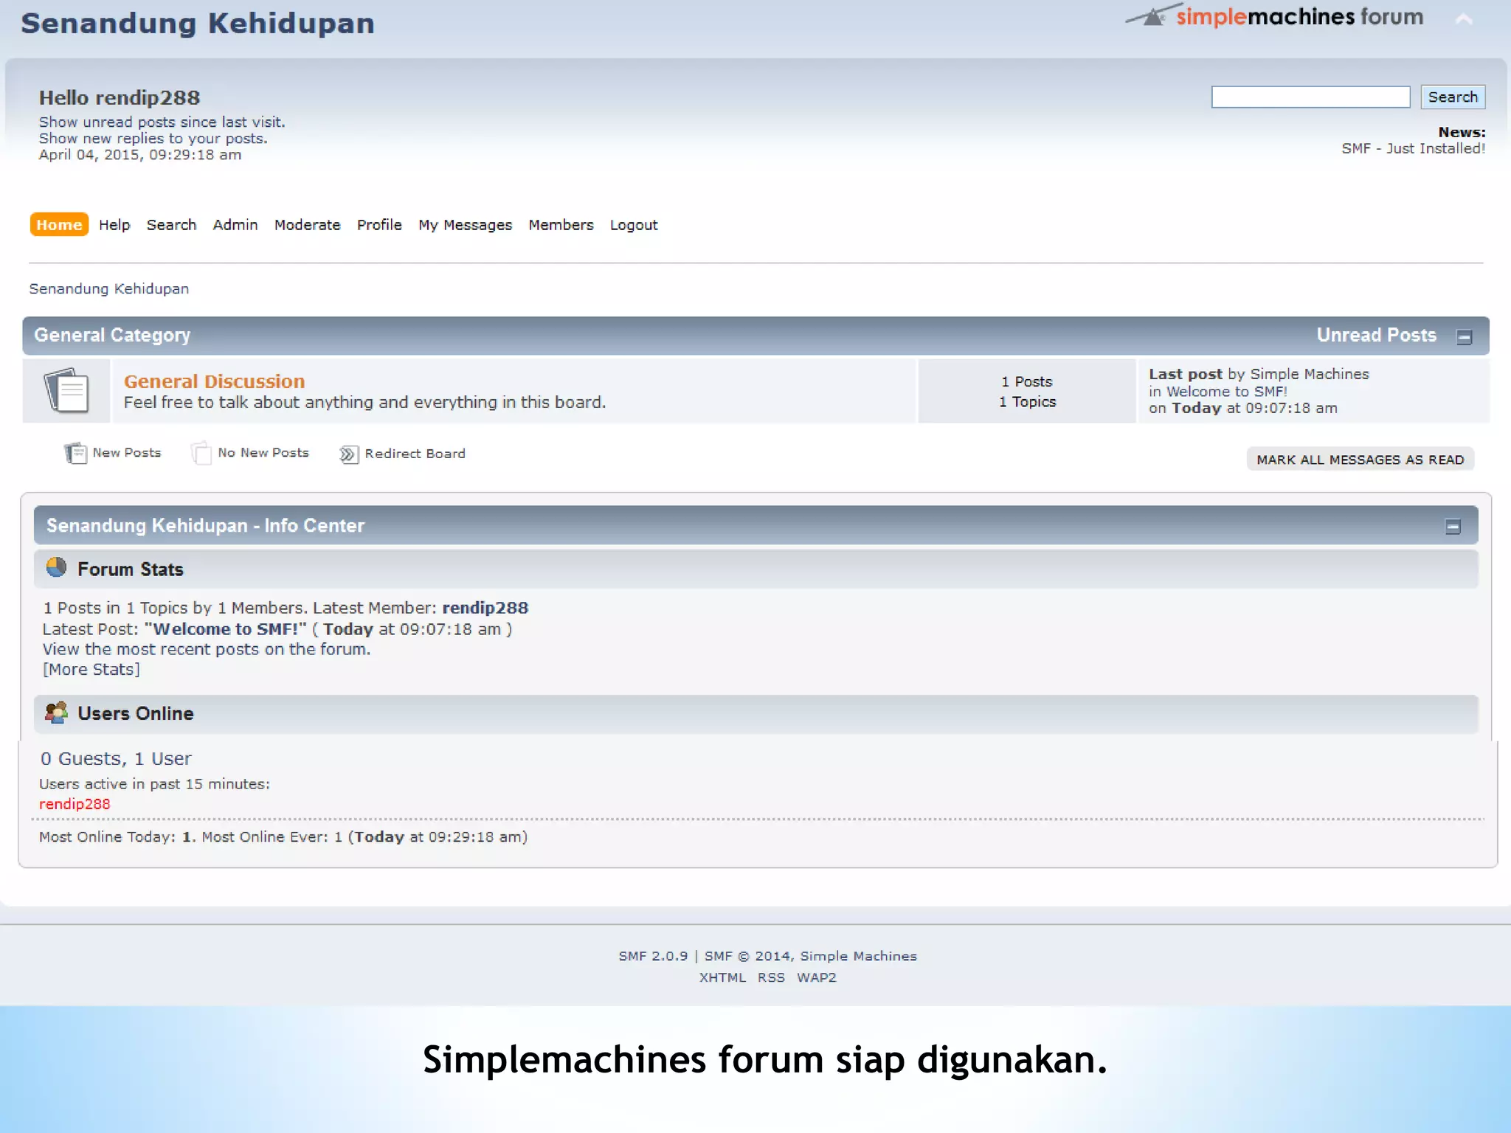1511x1133 pixels.
Task: Click the Senandung Kehidupan breadcrumb link
Action: pos(108,288)
